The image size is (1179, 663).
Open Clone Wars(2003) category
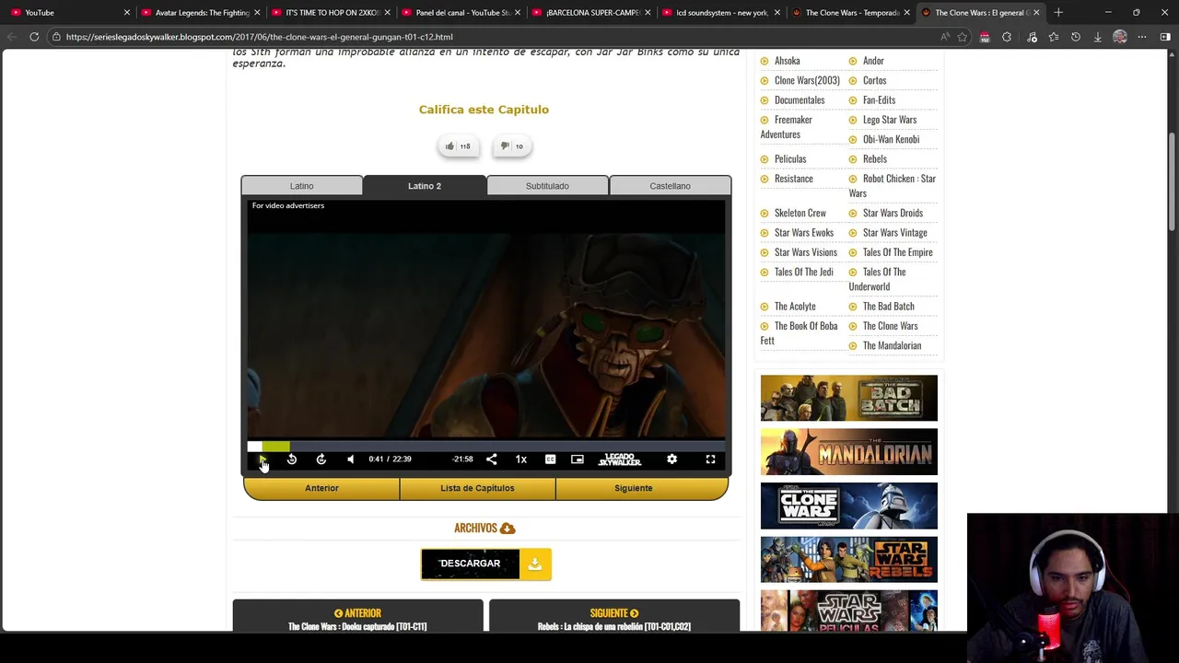[807, 80]
